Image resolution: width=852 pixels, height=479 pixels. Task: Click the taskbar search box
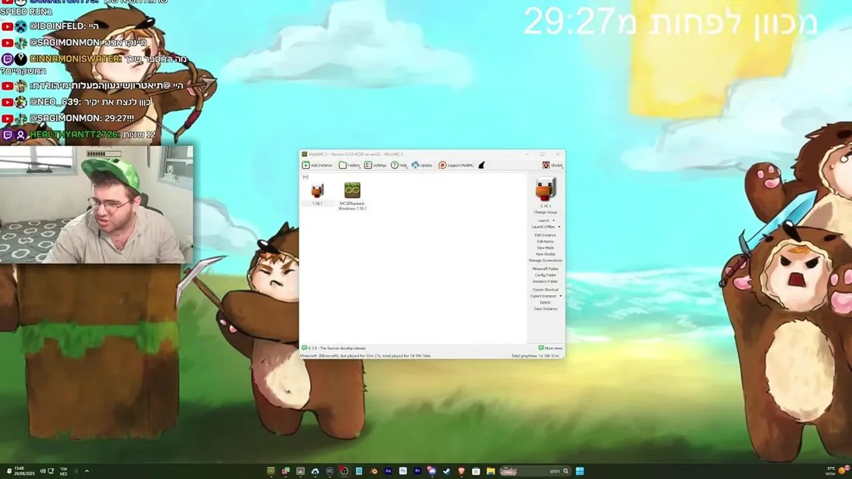point(536,471)
